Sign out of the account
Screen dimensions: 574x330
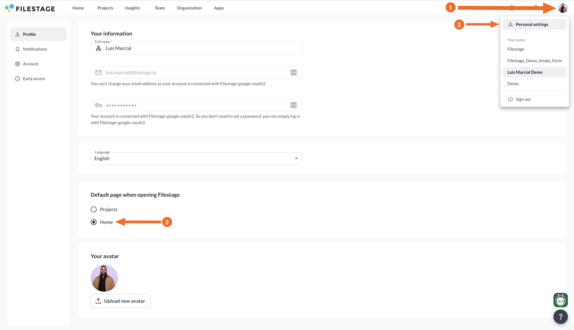[534, 99]
